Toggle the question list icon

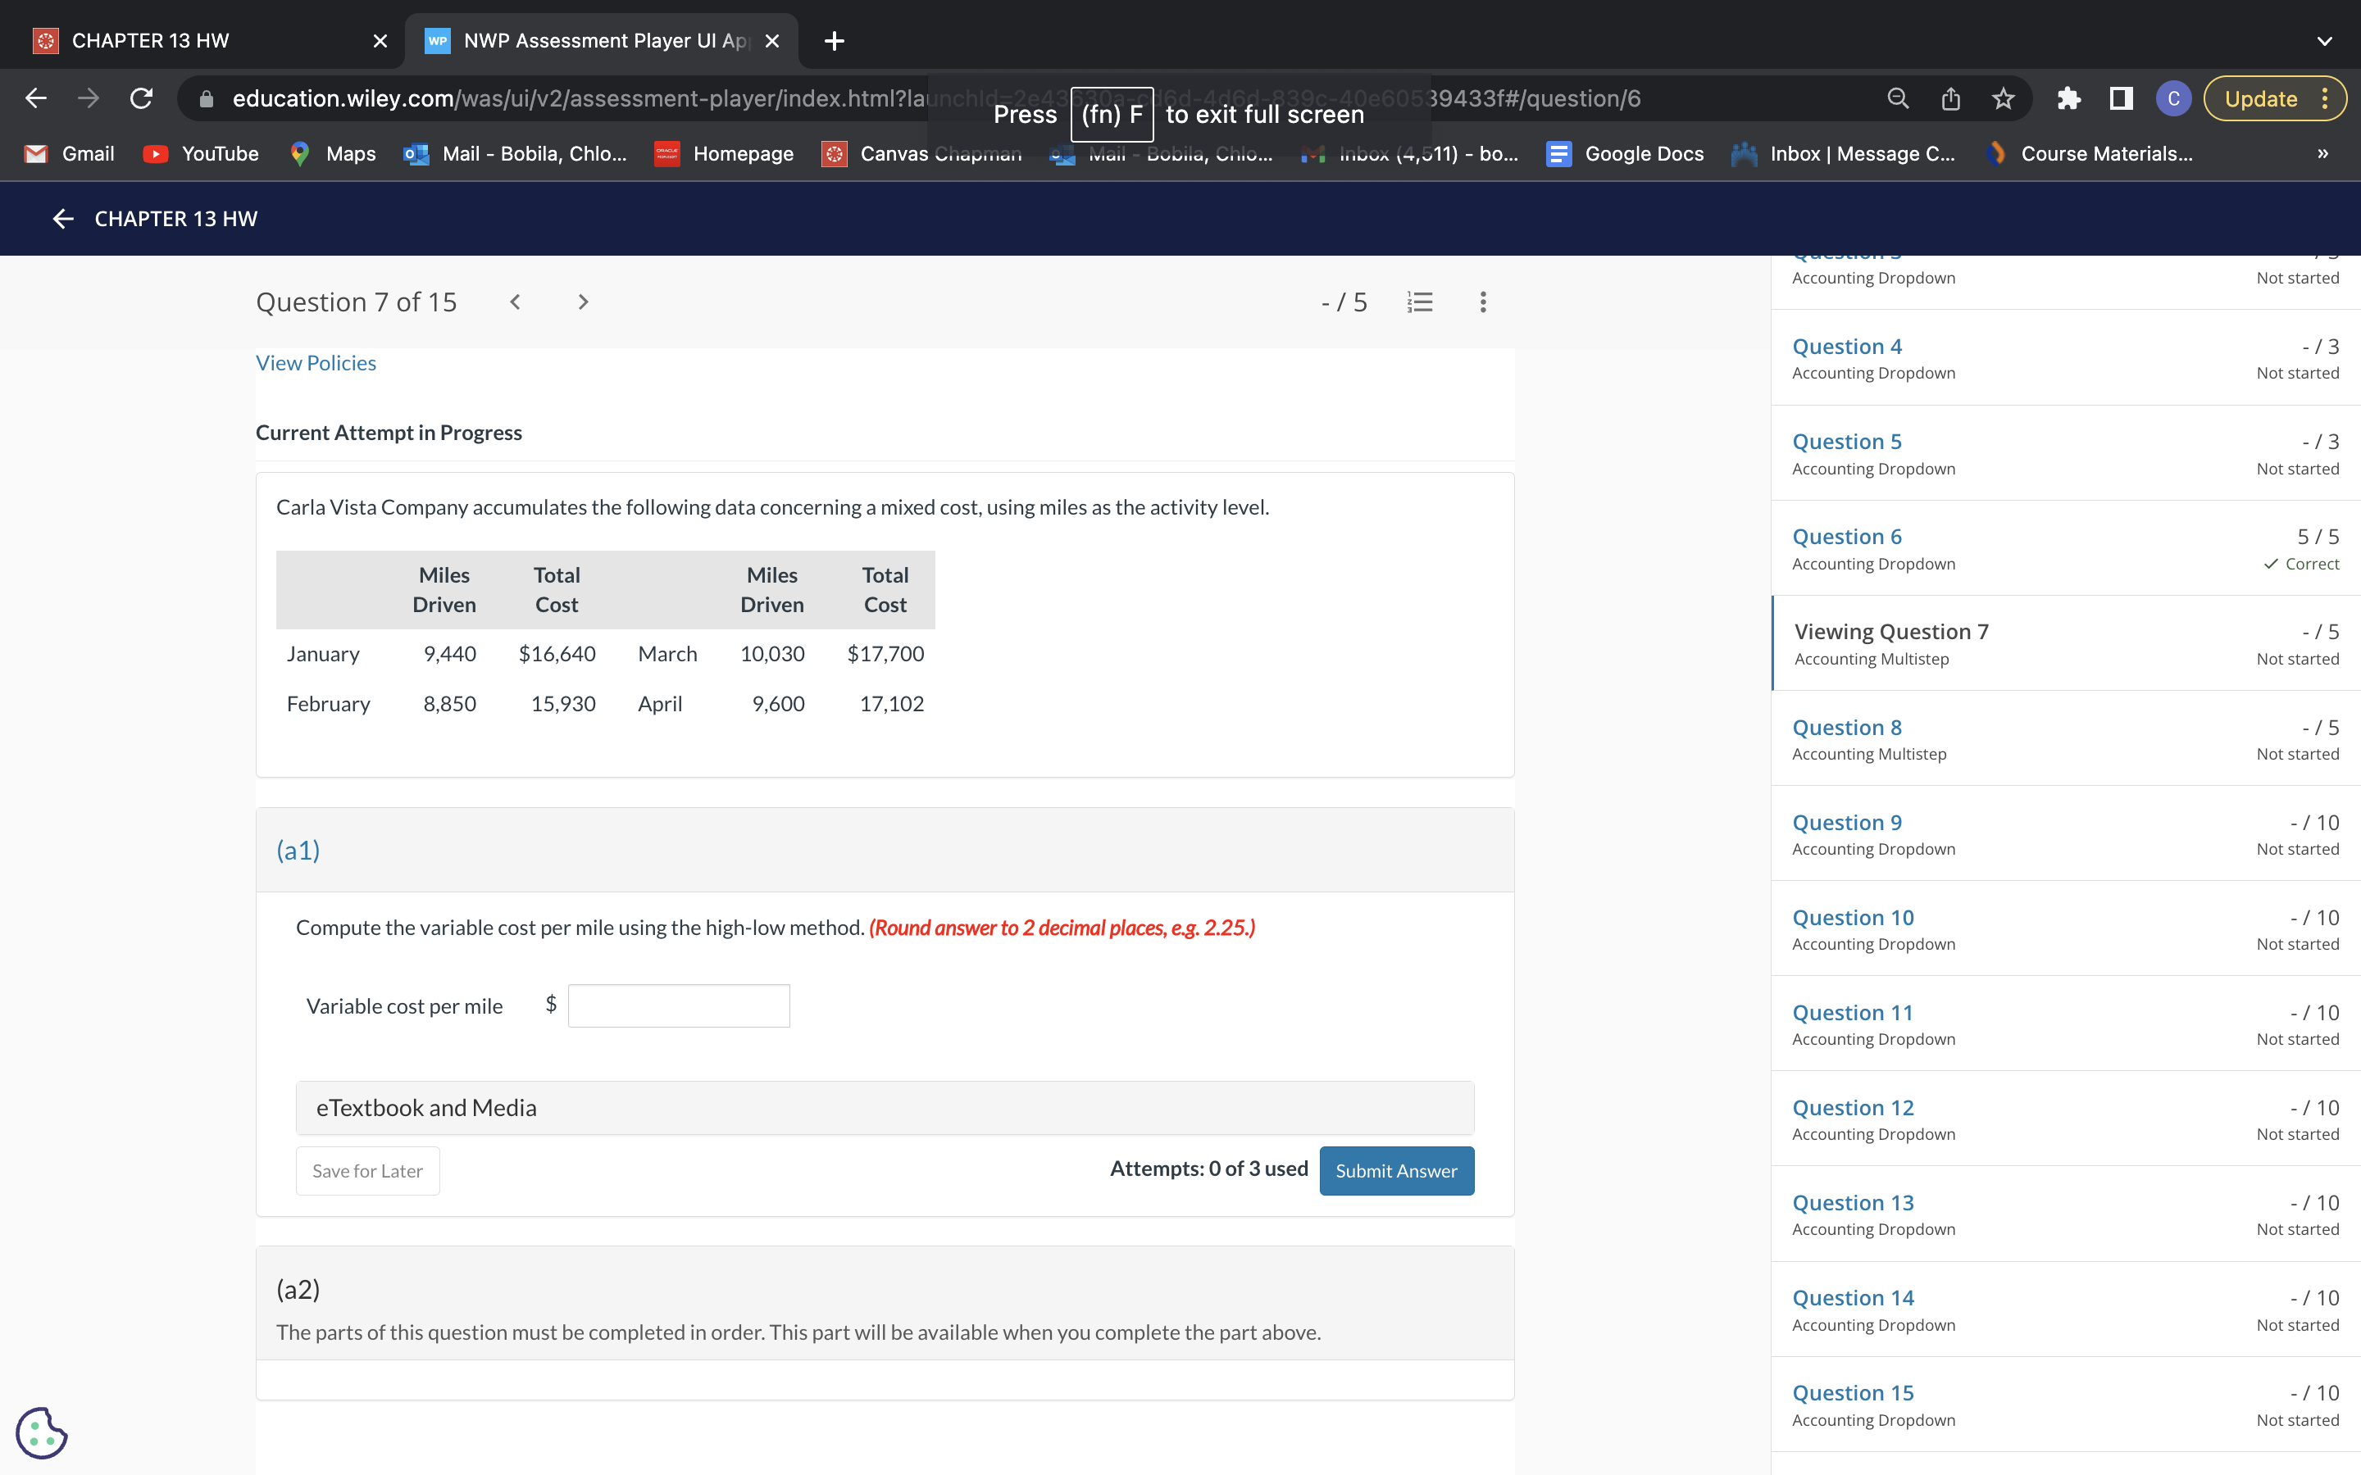click(1420, 302)
